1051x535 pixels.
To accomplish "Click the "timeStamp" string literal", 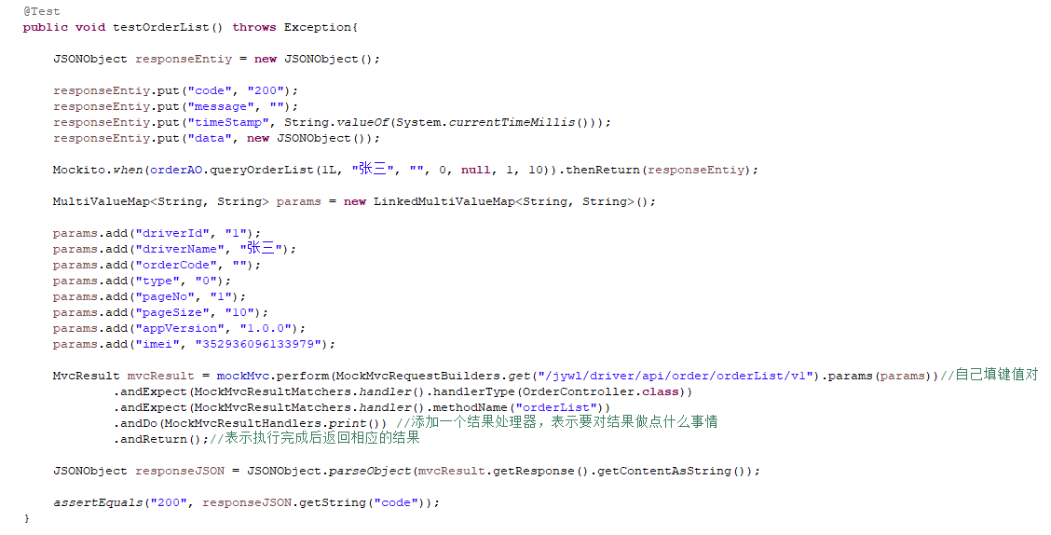I will 228,123.
